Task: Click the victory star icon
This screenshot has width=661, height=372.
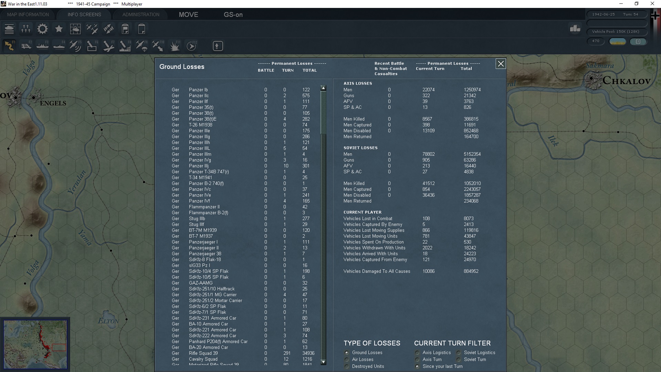Action: click(59, 29)
